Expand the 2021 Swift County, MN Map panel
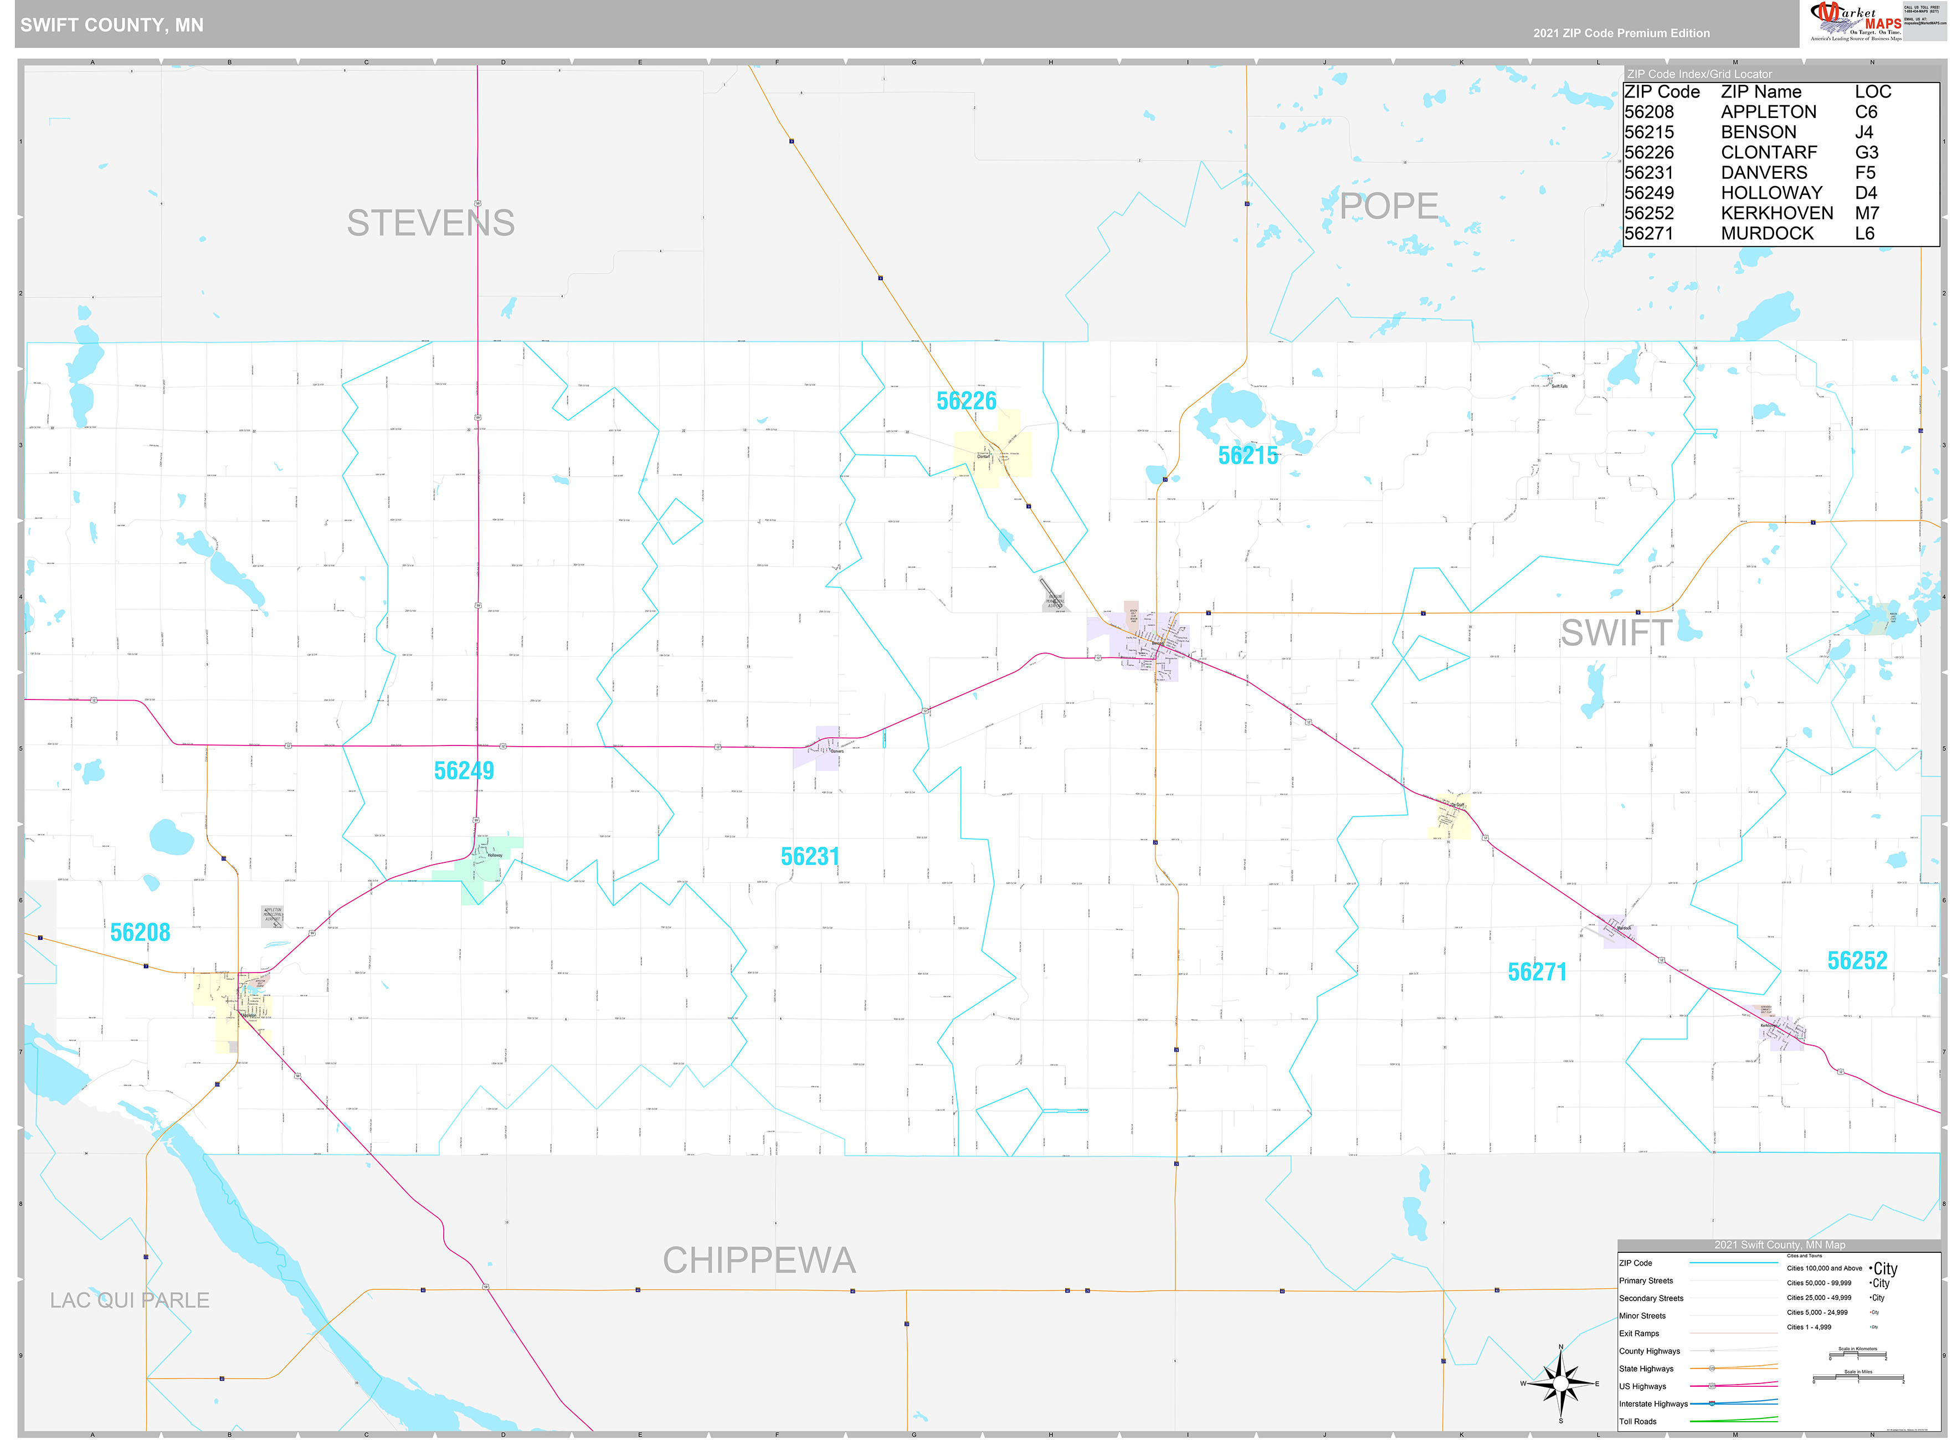 (x=1780, y=1246)
